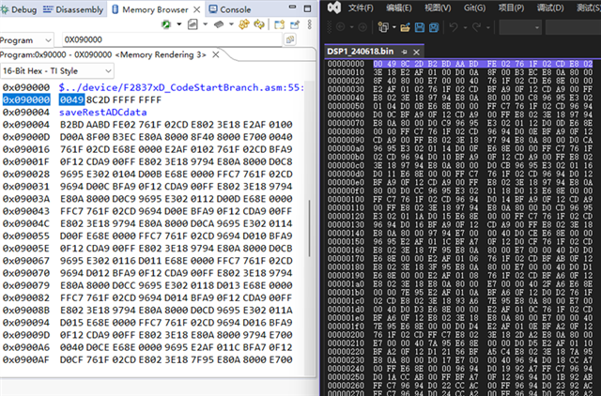Click the 0X090000 address input field

point(172,39)
